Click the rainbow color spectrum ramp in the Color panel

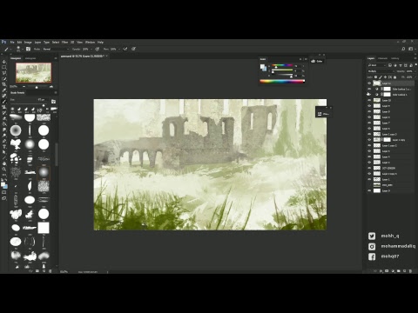(282, 82)
